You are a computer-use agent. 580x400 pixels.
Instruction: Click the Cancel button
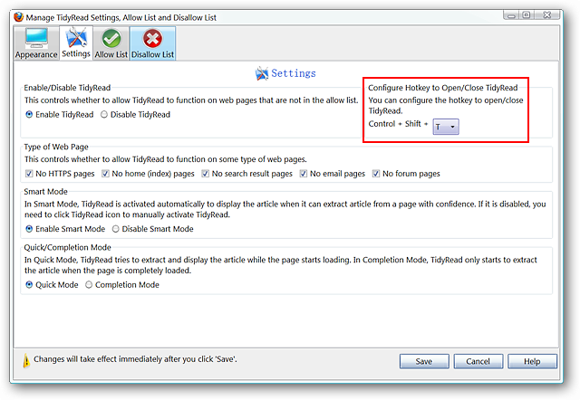pos(478,361)
